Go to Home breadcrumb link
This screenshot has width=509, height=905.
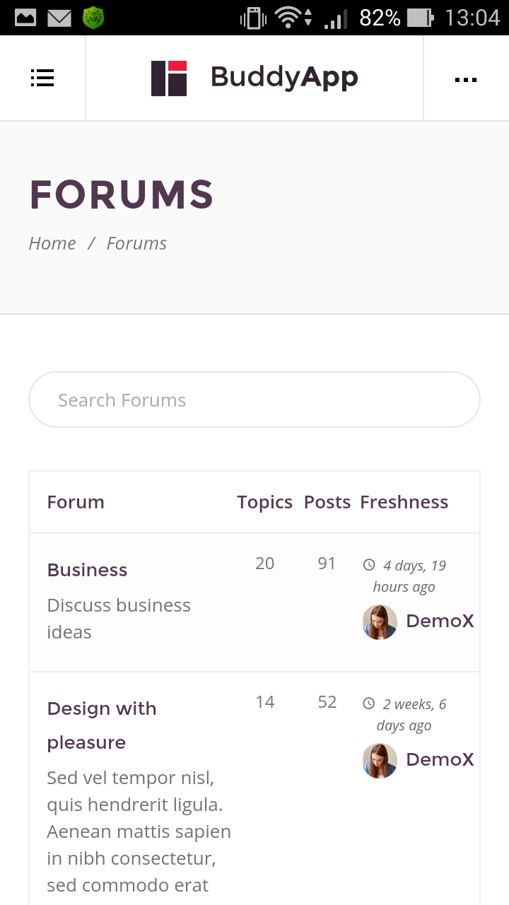click(x=52, y=243)
